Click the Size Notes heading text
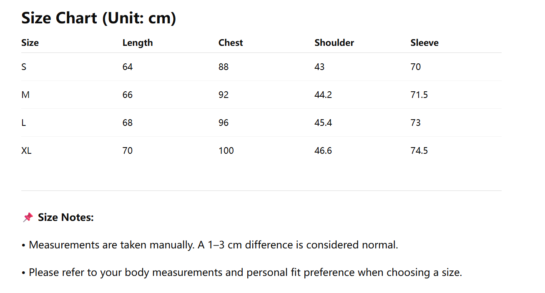Screen dimensions: 545x293 coord(66,217)
